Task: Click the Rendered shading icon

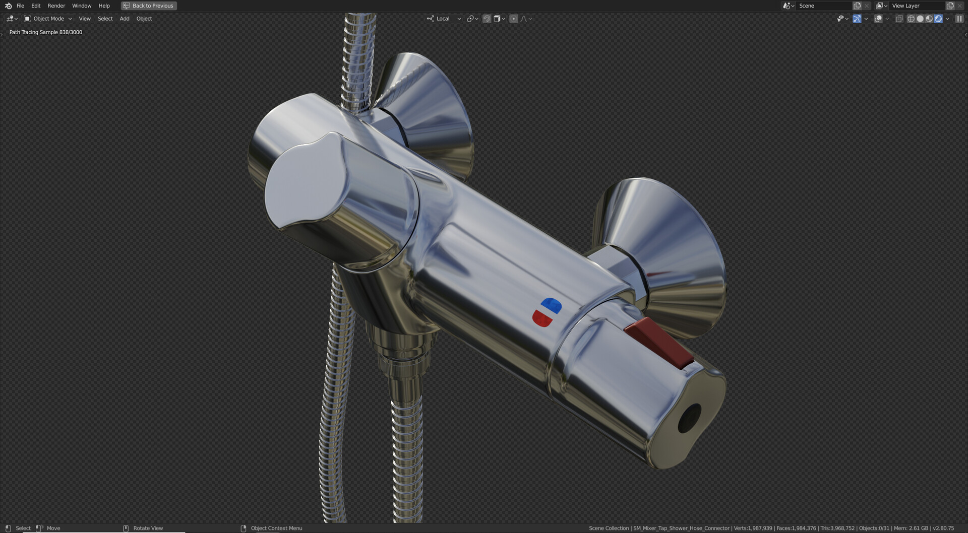Action: [x=938, y=19]
